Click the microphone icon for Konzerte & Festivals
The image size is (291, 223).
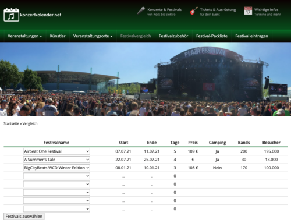point(141,10)
